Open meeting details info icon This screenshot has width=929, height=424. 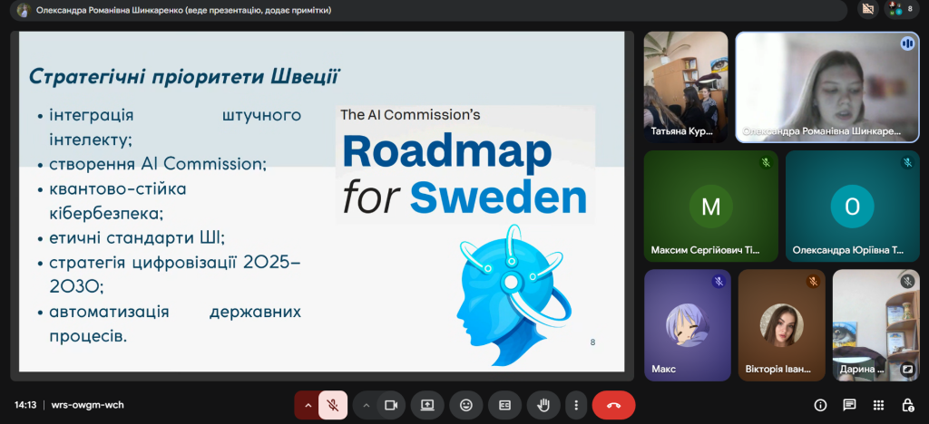[x=820, y=405]
